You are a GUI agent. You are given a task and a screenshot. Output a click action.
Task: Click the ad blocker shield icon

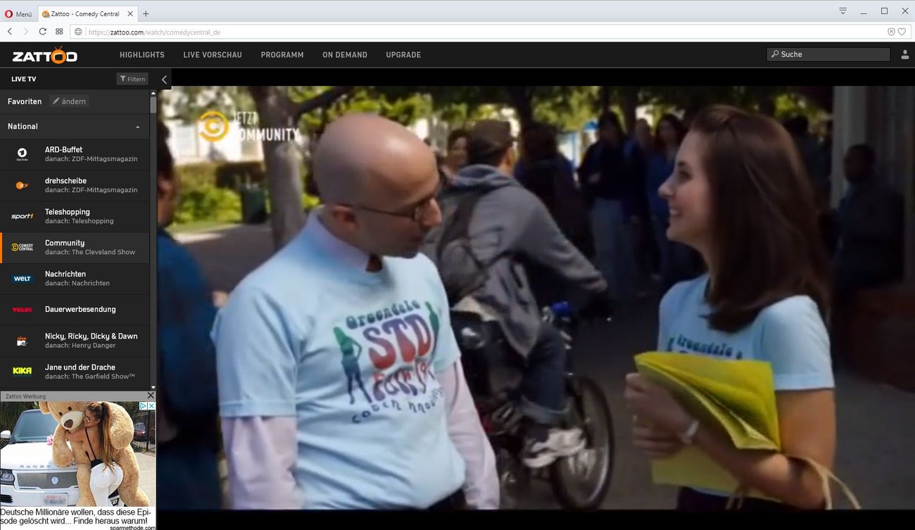tap(891, 32)
